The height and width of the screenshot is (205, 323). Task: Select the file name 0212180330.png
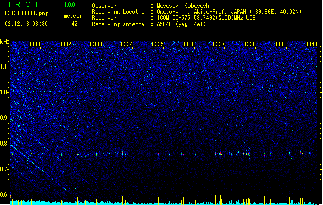pyautogui.click(x=26, y=13)
